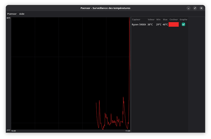
Task: Click the Min column header
Action: 158,20
